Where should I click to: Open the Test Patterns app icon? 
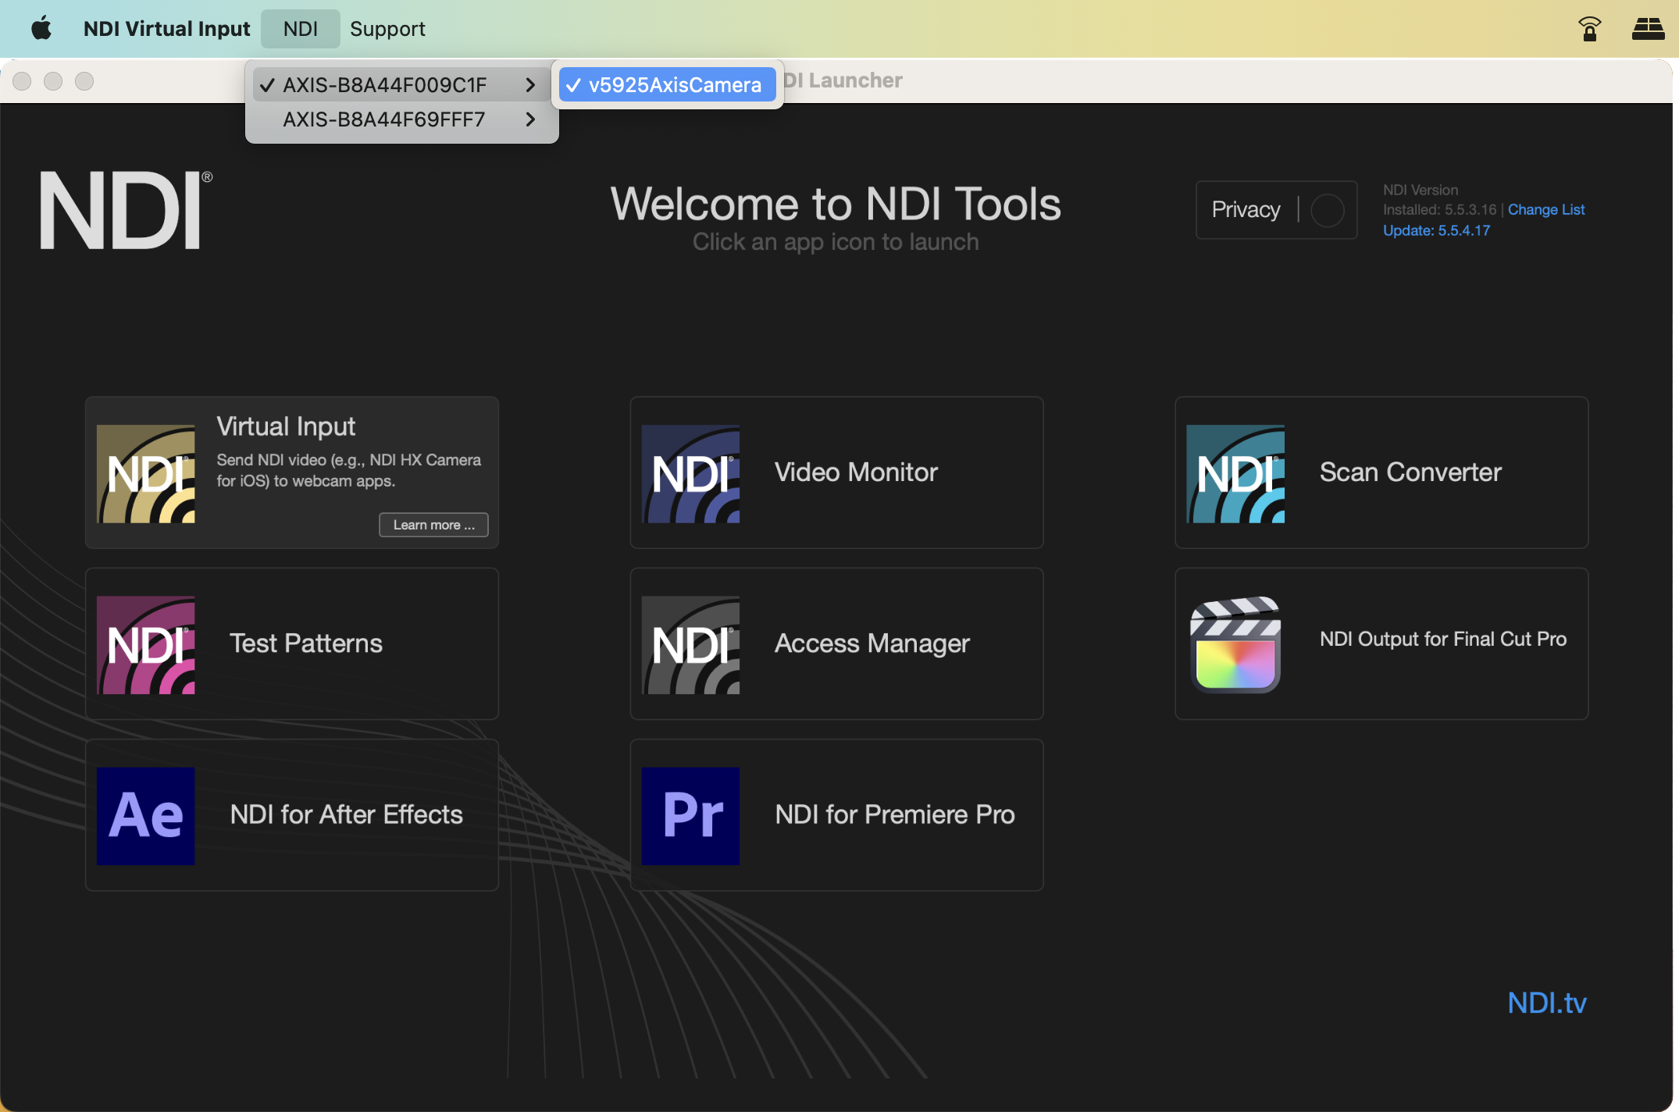(x=145, y=644)
